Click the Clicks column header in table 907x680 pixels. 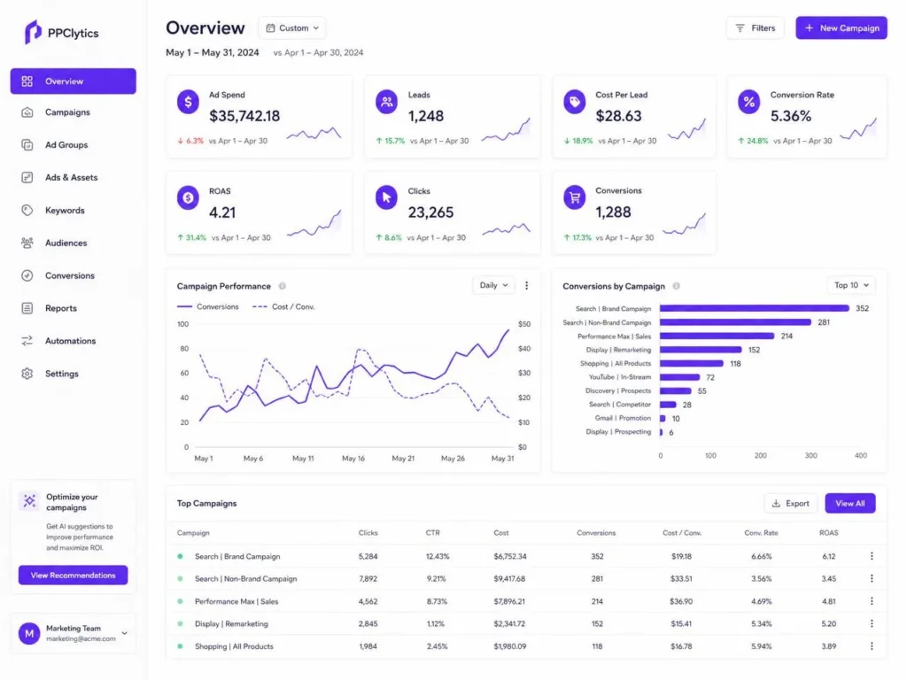pyautogui.click(x=368, y=532)
